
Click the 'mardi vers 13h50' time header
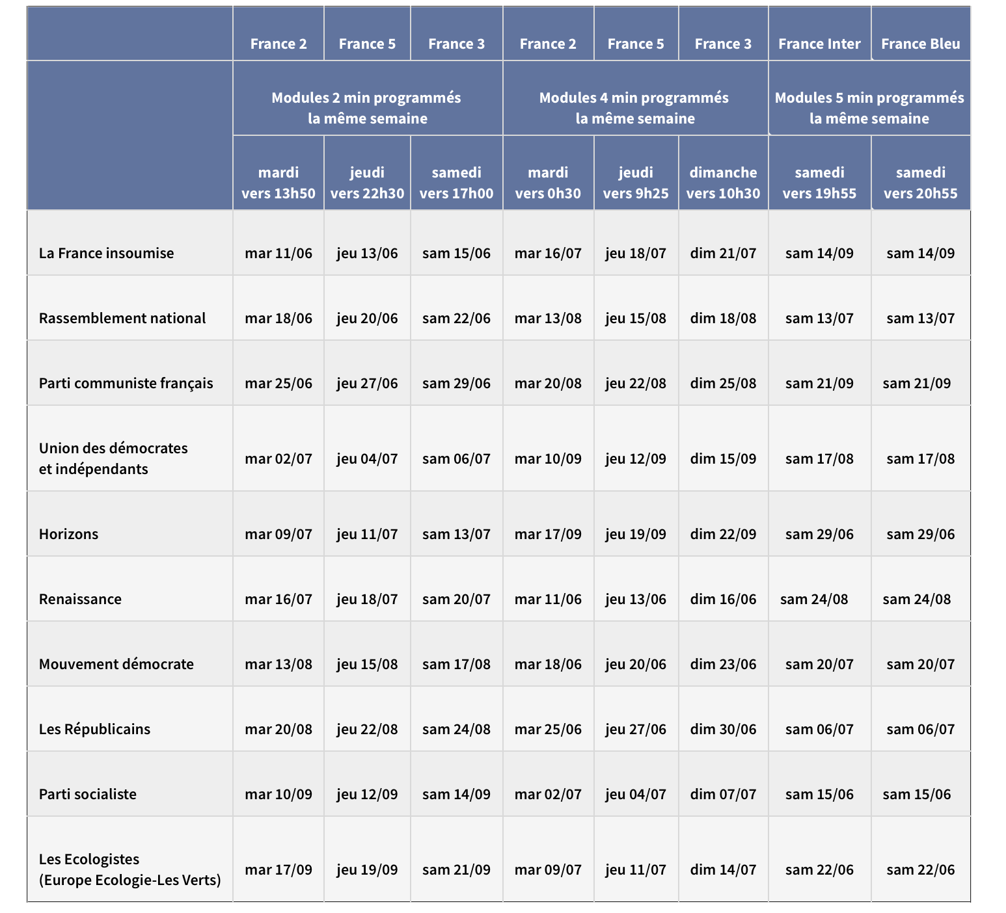pyautogui.click(x=279, y=183)
